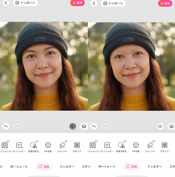The image size is (175, 177).
Task: Tap the edited portrait photo in right screen
Action: click(x=131, y=66)
